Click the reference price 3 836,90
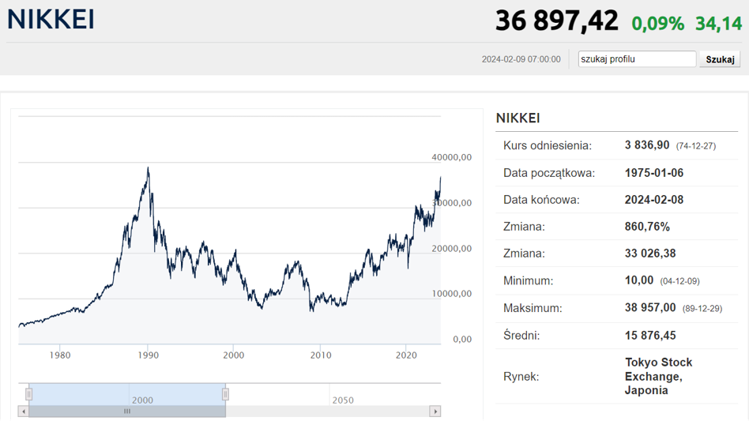 click(x=647, y=145)
